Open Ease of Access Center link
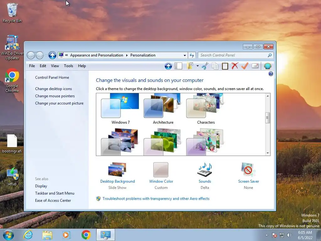 (x=53, y=201)
